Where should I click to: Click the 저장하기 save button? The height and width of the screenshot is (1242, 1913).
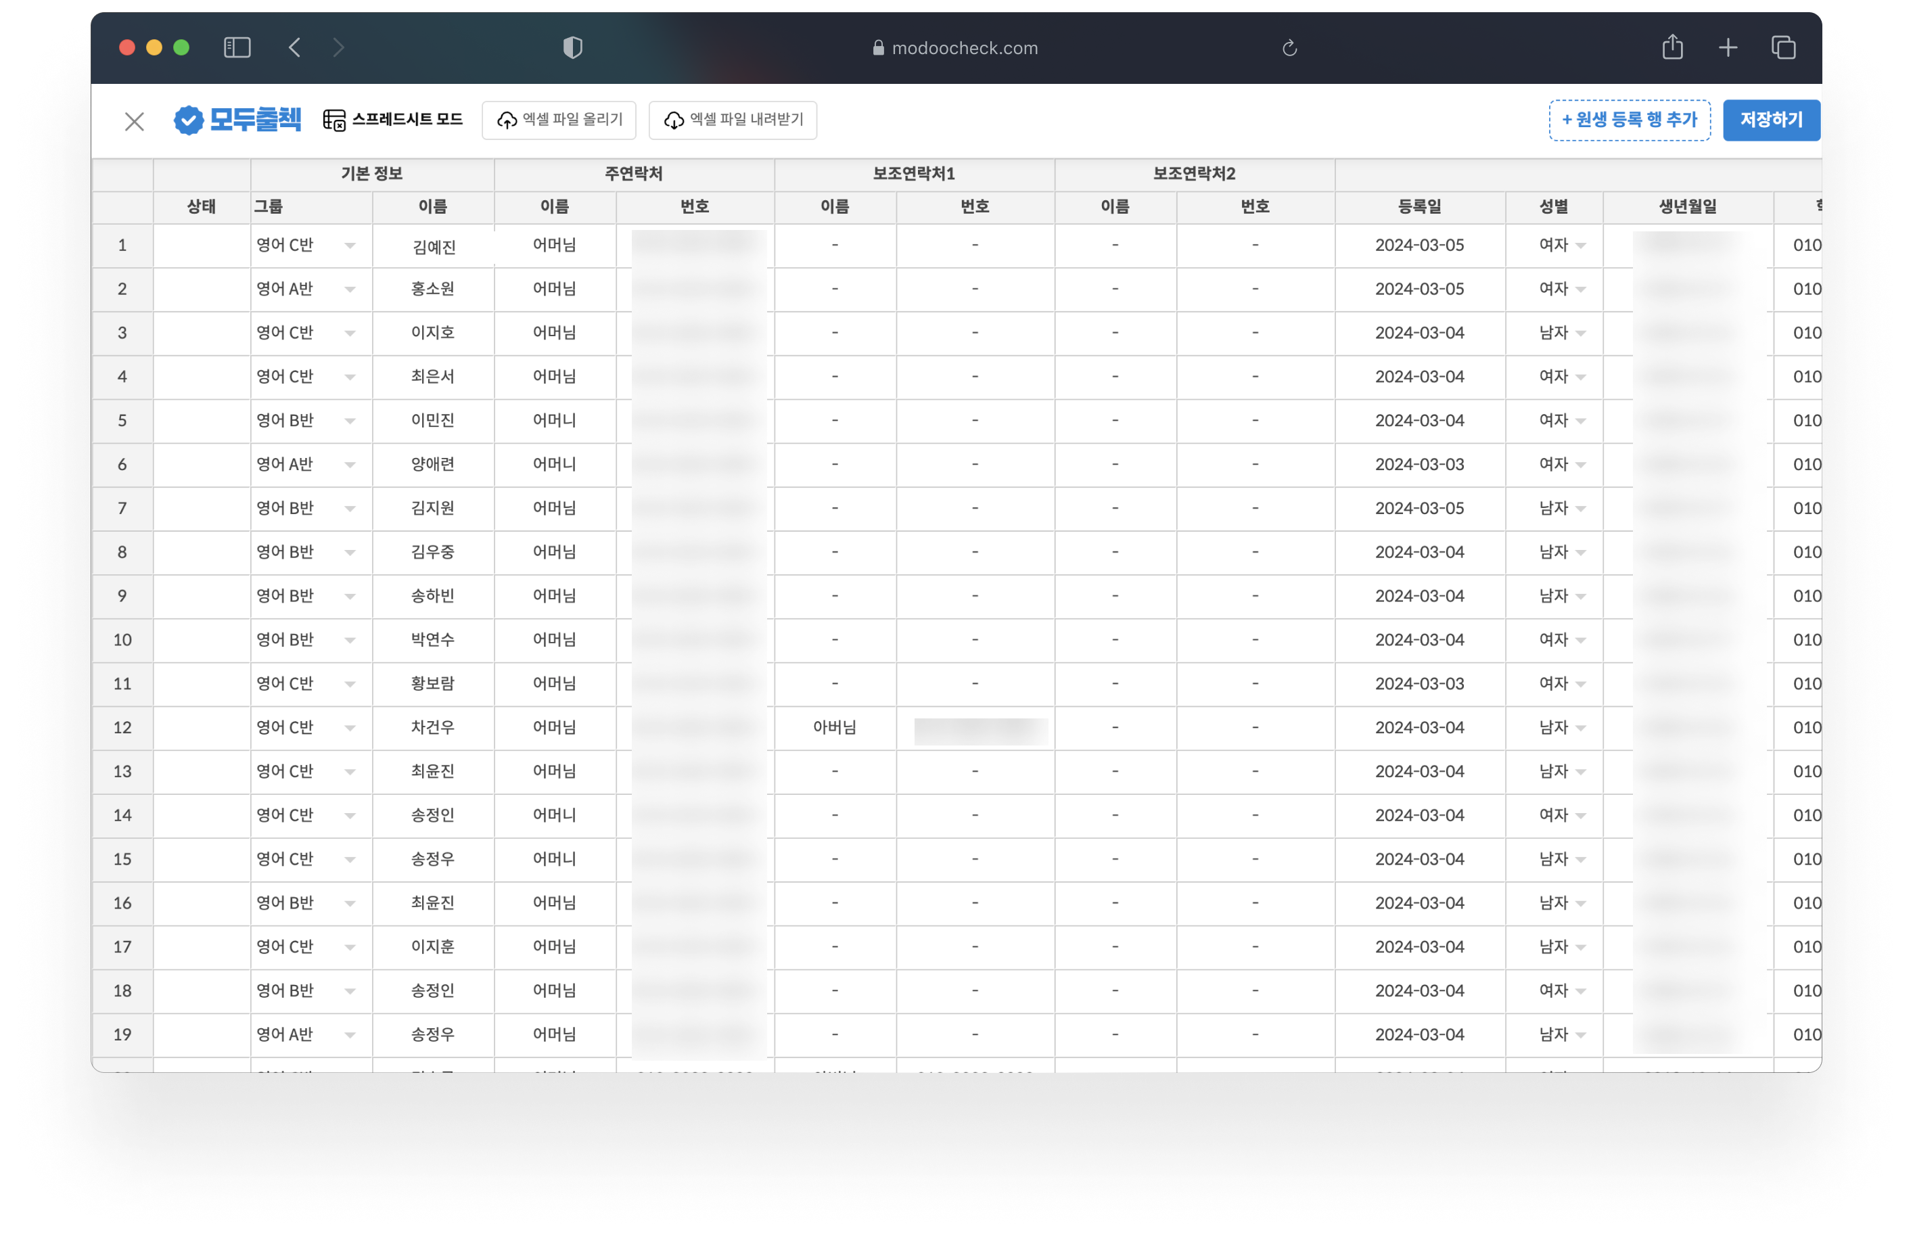pos(1771,120)
